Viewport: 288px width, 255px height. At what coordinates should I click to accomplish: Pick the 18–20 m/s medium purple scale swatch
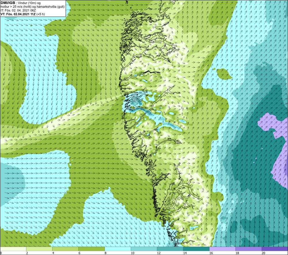coord(249,249)
